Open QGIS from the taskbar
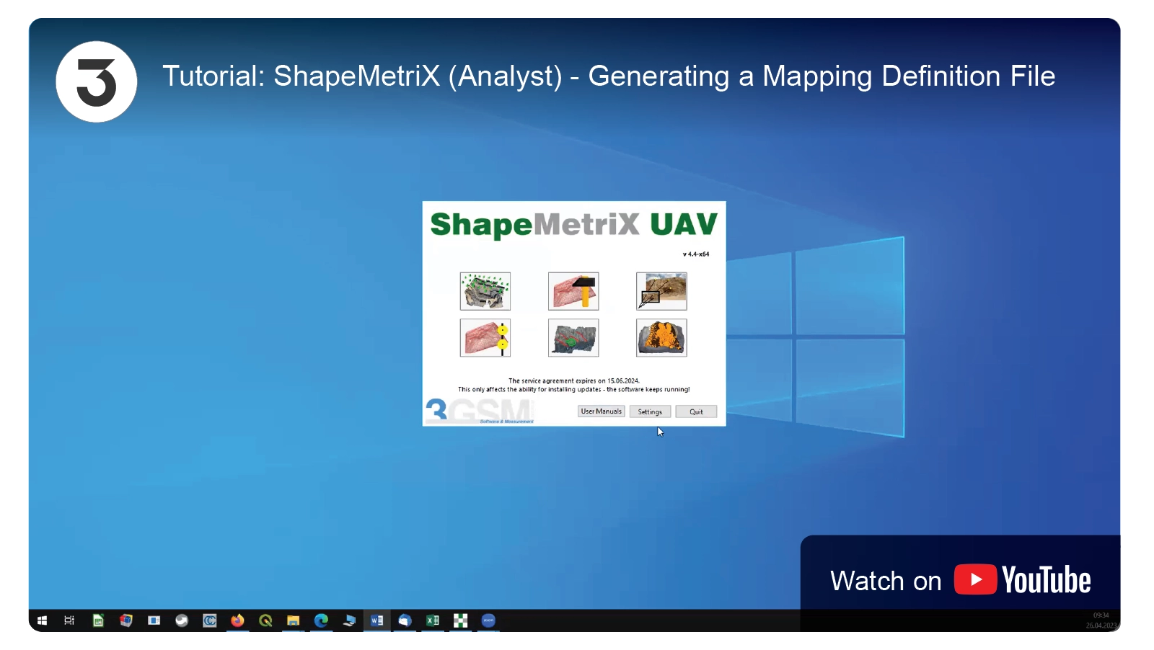 click(265, 620)
